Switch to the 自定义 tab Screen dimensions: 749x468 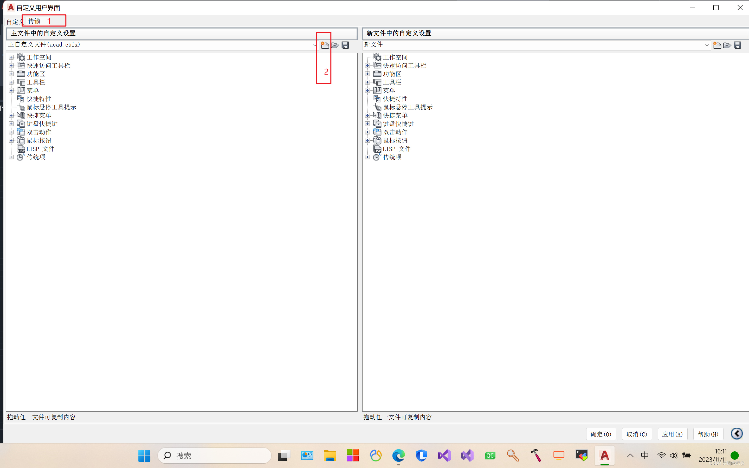[14, 22]
